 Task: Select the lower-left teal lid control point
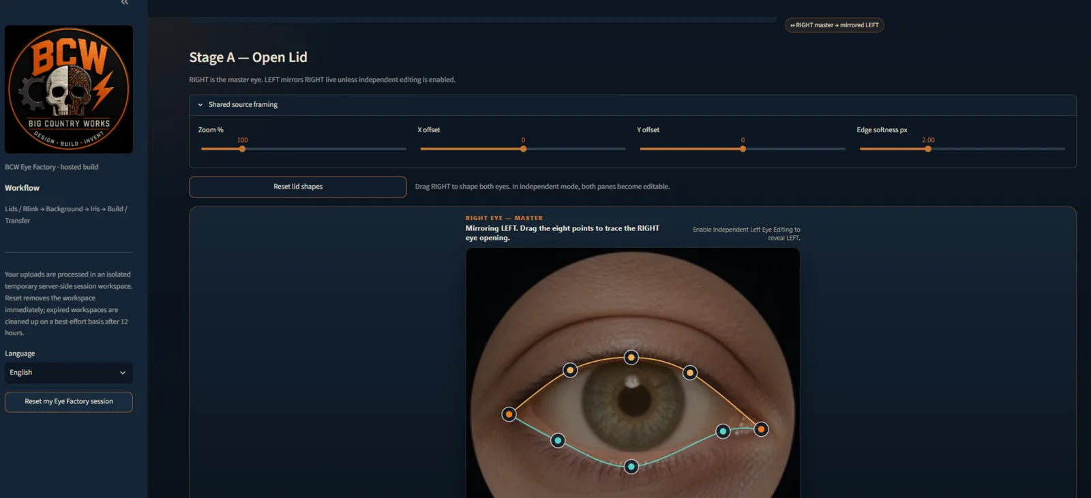558,441
